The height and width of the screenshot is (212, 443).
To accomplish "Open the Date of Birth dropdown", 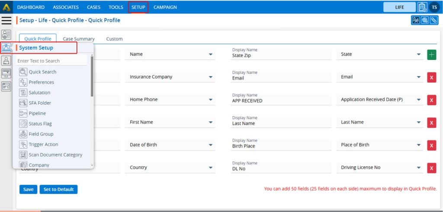I will coord(211,145).
